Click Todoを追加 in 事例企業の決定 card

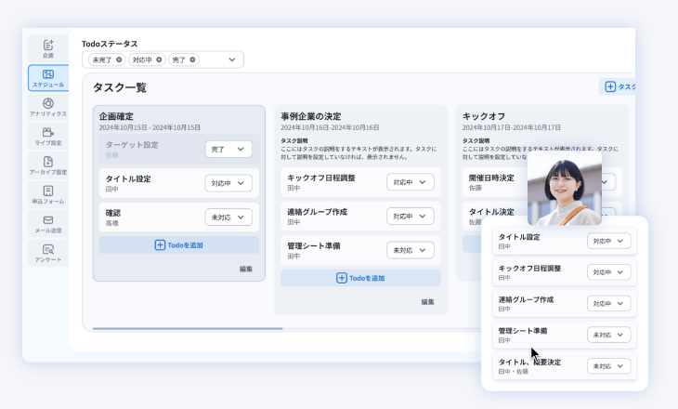(360, 278)
